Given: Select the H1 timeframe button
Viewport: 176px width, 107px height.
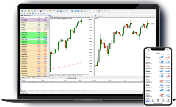Looking at the screenshot, I should (33, 13).
